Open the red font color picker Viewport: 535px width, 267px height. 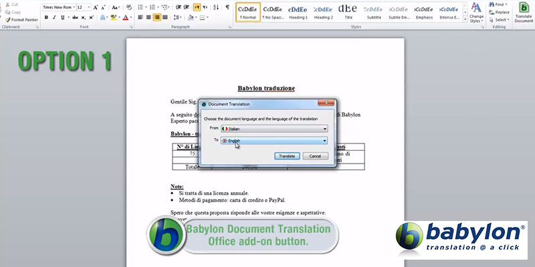click(127, 17)
